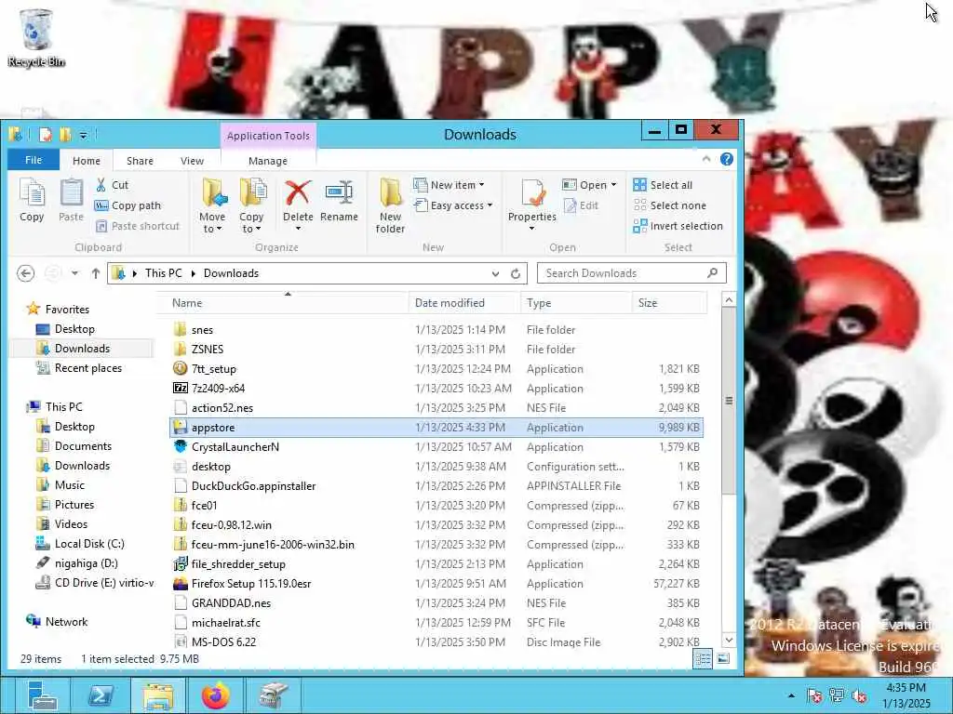Switch to the Home tab

coord(87,161)
